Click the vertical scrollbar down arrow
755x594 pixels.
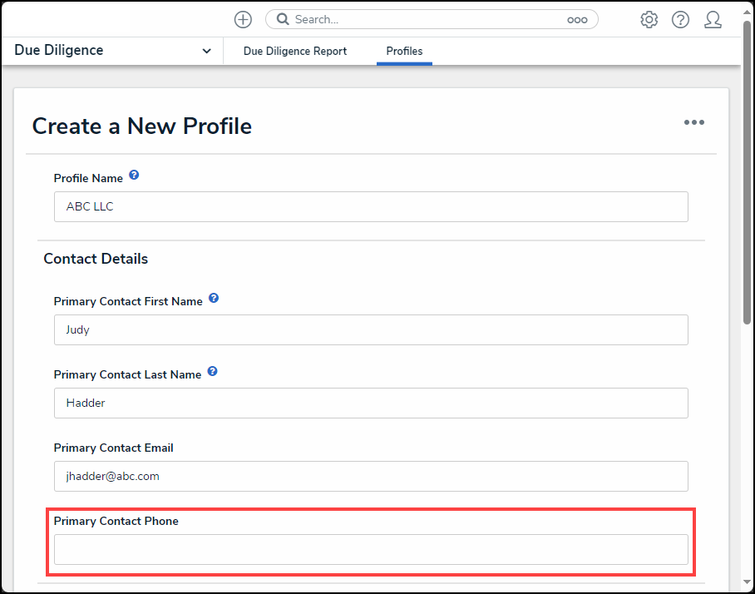(x=747, y=582)
